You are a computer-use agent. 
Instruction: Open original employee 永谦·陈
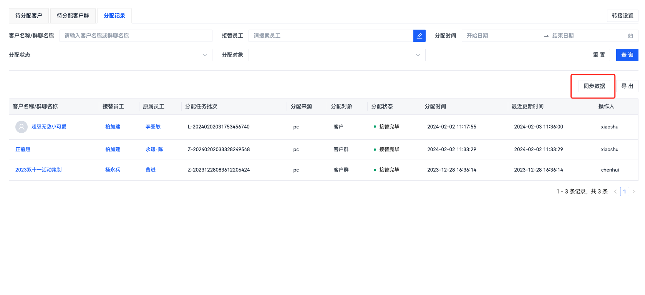[x=154, y=150]
